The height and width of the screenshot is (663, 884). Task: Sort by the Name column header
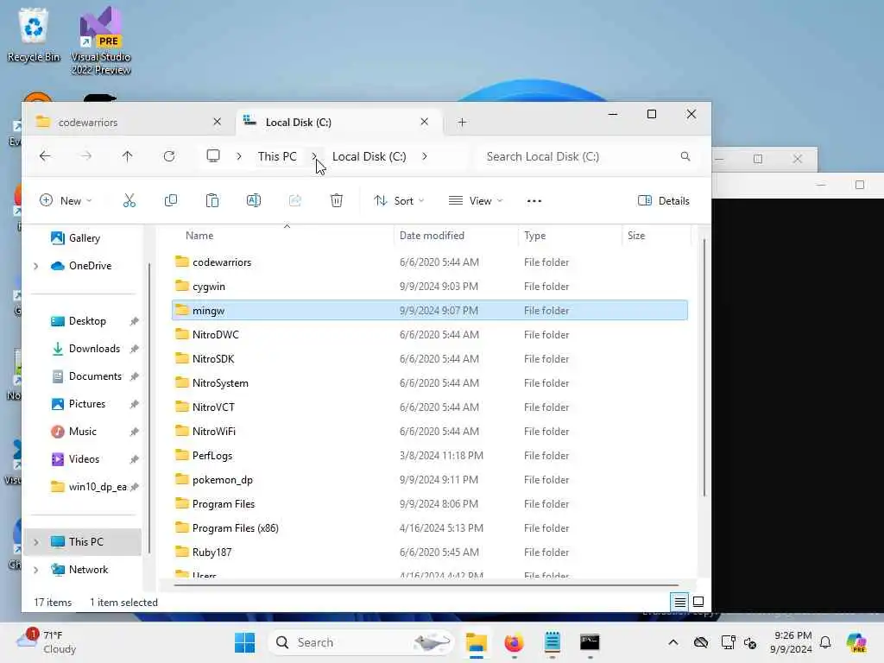point(282,236)
